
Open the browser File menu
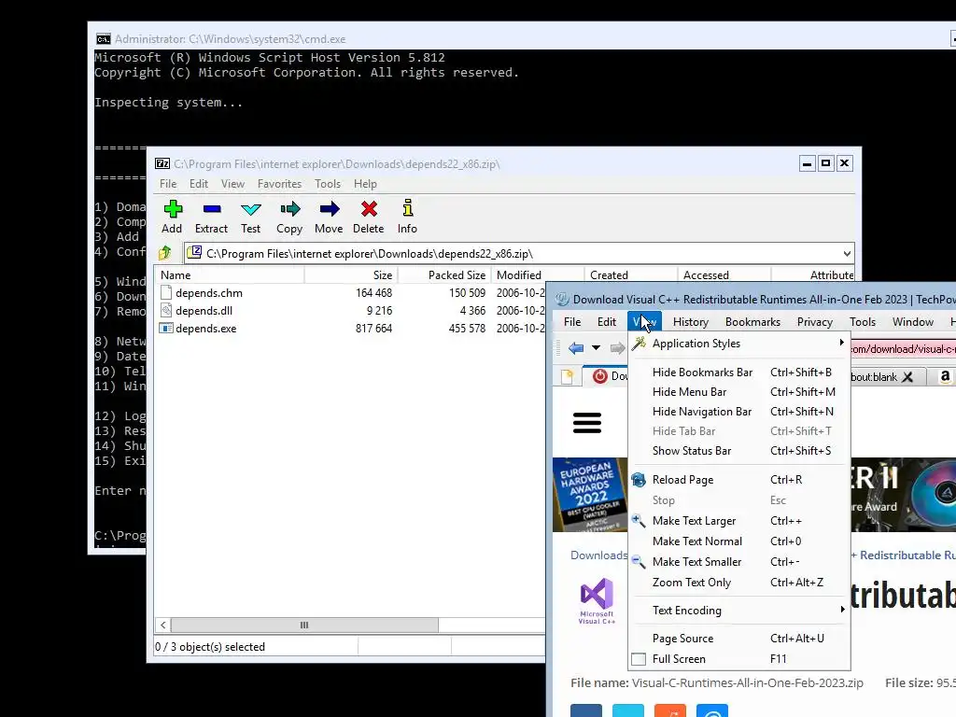click(572, 321)
